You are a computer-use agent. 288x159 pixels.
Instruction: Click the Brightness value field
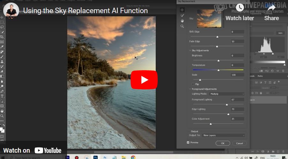point(238,56)
